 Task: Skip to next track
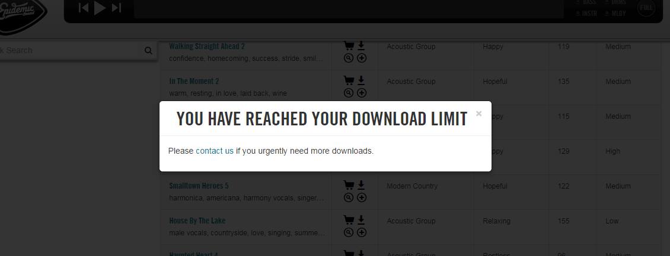116,8
